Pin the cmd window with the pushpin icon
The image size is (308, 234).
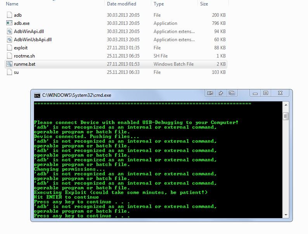(x=221, y=93)
